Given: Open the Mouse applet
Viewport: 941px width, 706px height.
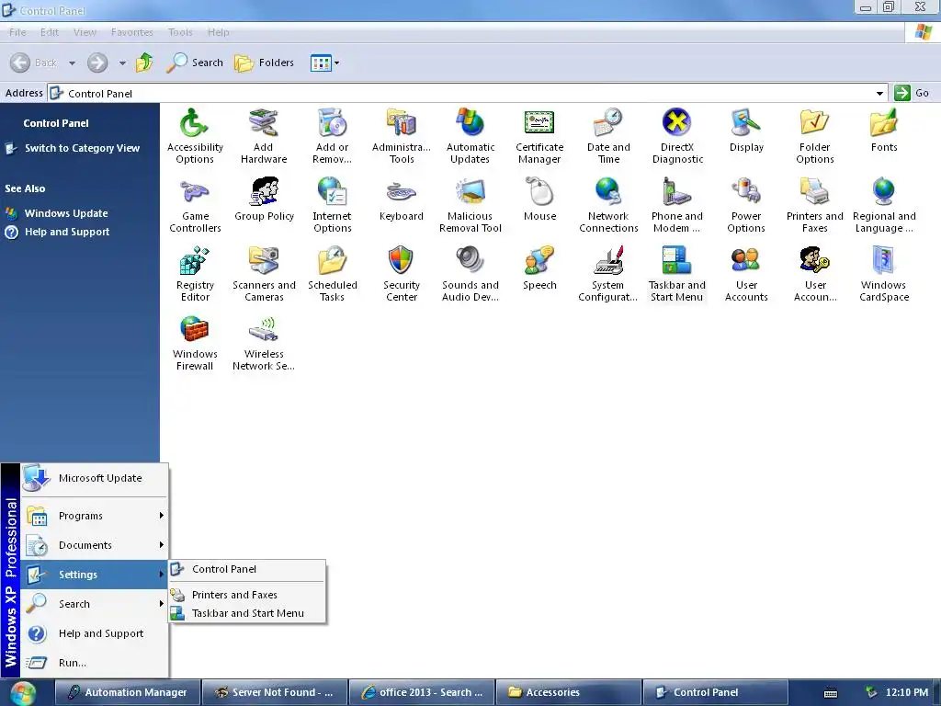Looking at the screenshot, I should pyautogui.click(x=539, y=199).
